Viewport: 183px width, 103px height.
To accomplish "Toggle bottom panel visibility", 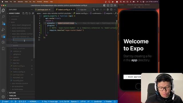I will (108, 5).
